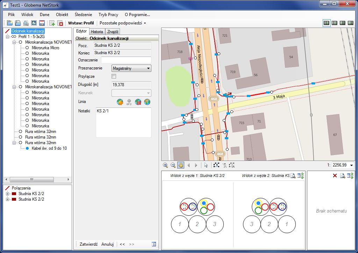Screen dimensions: 358x253
Task: Switch to the Edytor tab
Action: (x=81, y=31)
